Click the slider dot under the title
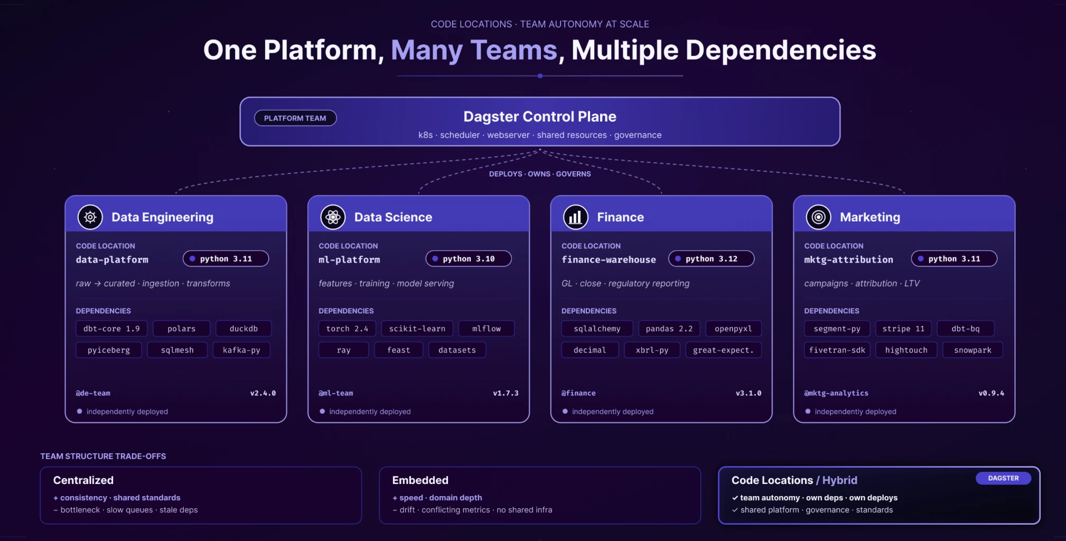 [540, 76]
